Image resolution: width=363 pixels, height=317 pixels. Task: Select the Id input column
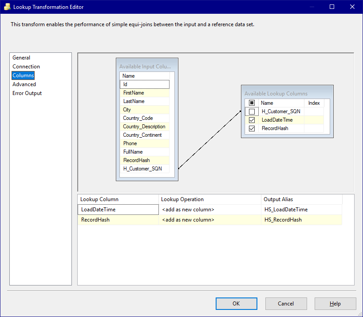pyautogui.click(x=145, y=84)
